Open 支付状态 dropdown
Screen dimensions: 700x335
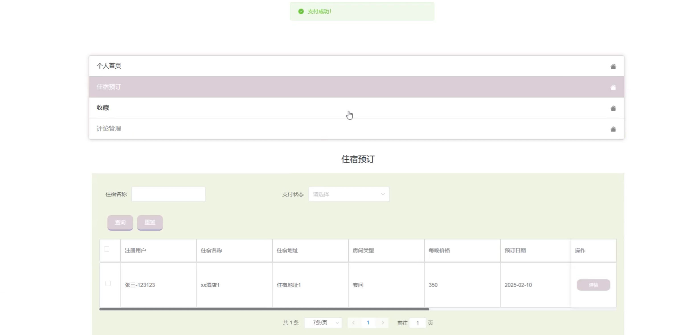click(x=349, y=194)
